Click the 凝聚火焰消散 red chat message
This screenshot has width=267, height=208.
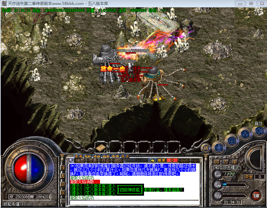point(85,182)
